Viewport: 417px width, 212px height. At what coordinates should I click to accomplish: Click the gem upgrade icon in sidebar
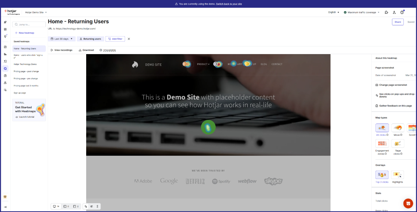[5, 197]
